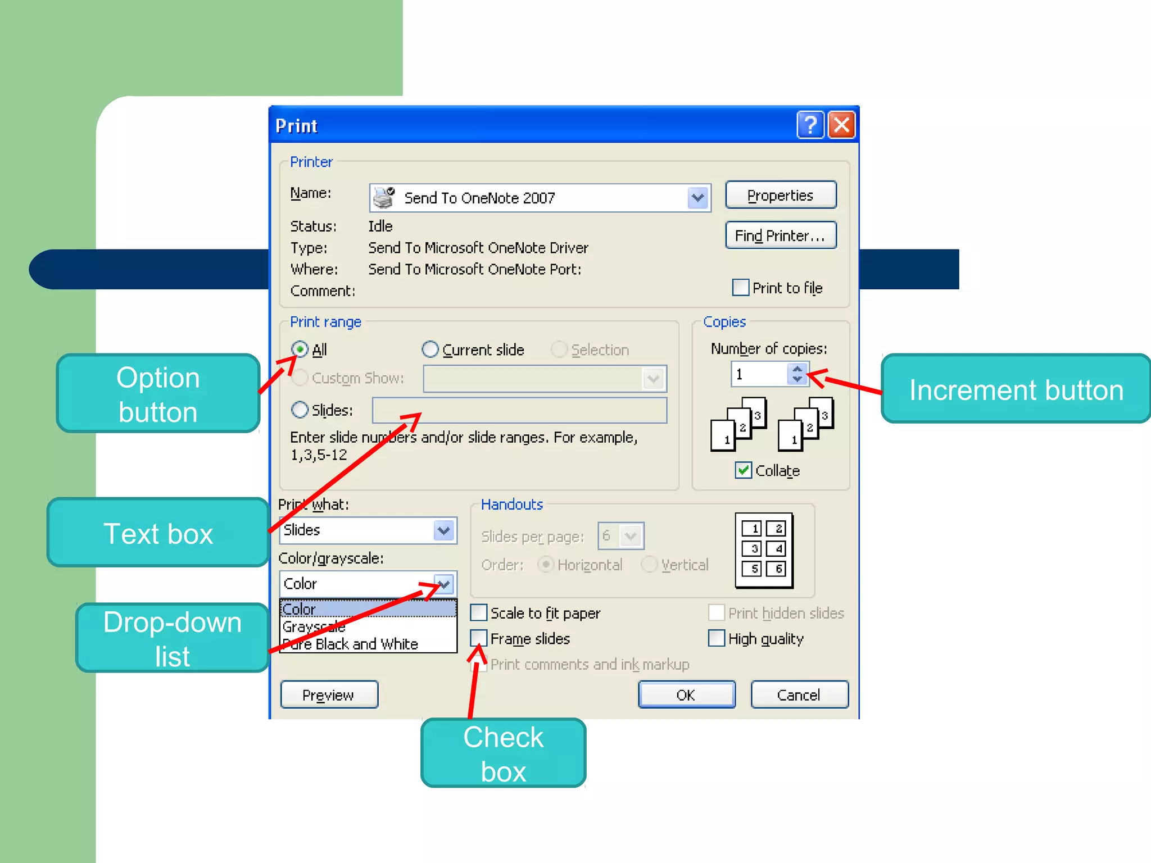Click the handouts six-slide layout preview
This screenshot has width=1151, height=863.
764,551
